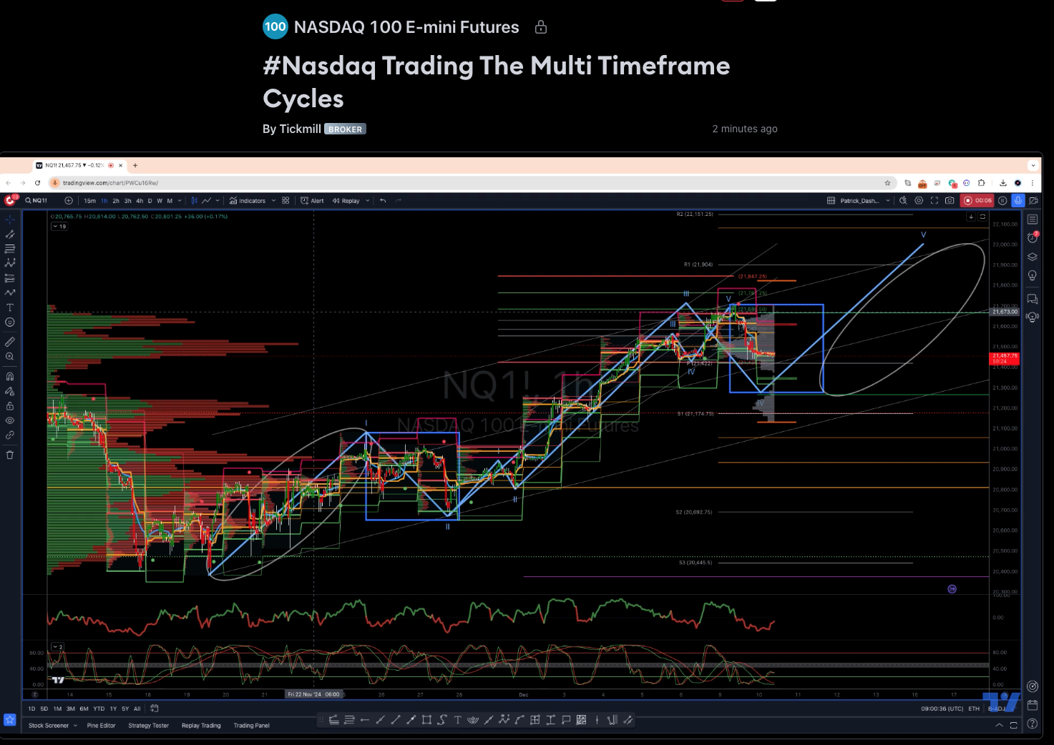This screenshot has height=745, width=1054.
Task: Lock all drawing tools
Action: click(x=10, y=406)
